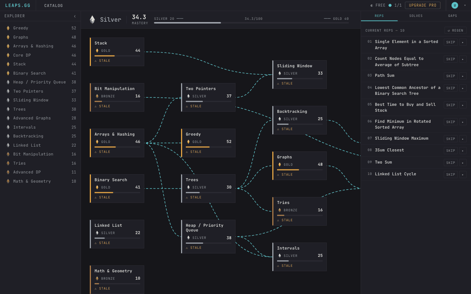Click the Silver gem on Trees card
Viewport: 471px width, 294px height.
click(x=188, y=187)
